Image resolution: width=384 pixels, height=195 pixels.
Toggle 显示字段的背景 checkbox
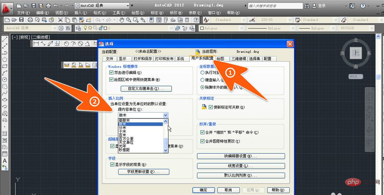(112, 164)
